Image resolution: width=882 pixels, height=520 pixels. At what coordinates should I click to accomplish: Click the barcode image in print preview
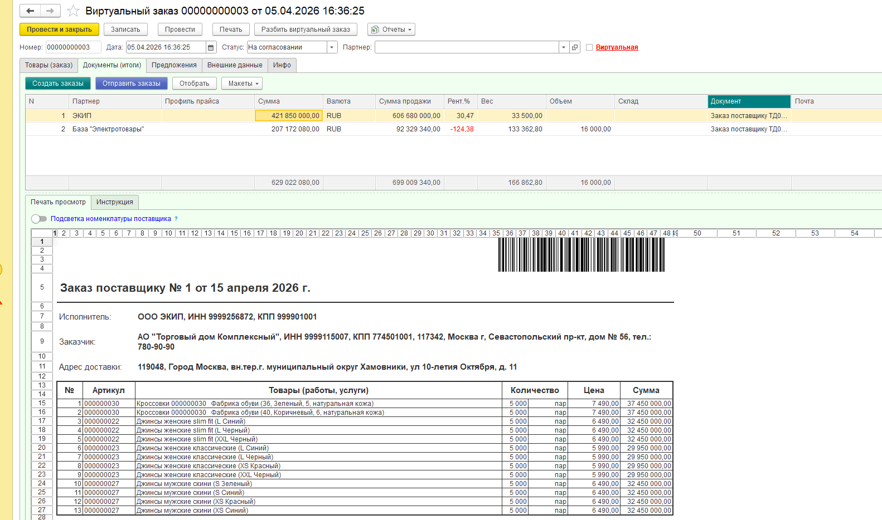pos(581,255)
